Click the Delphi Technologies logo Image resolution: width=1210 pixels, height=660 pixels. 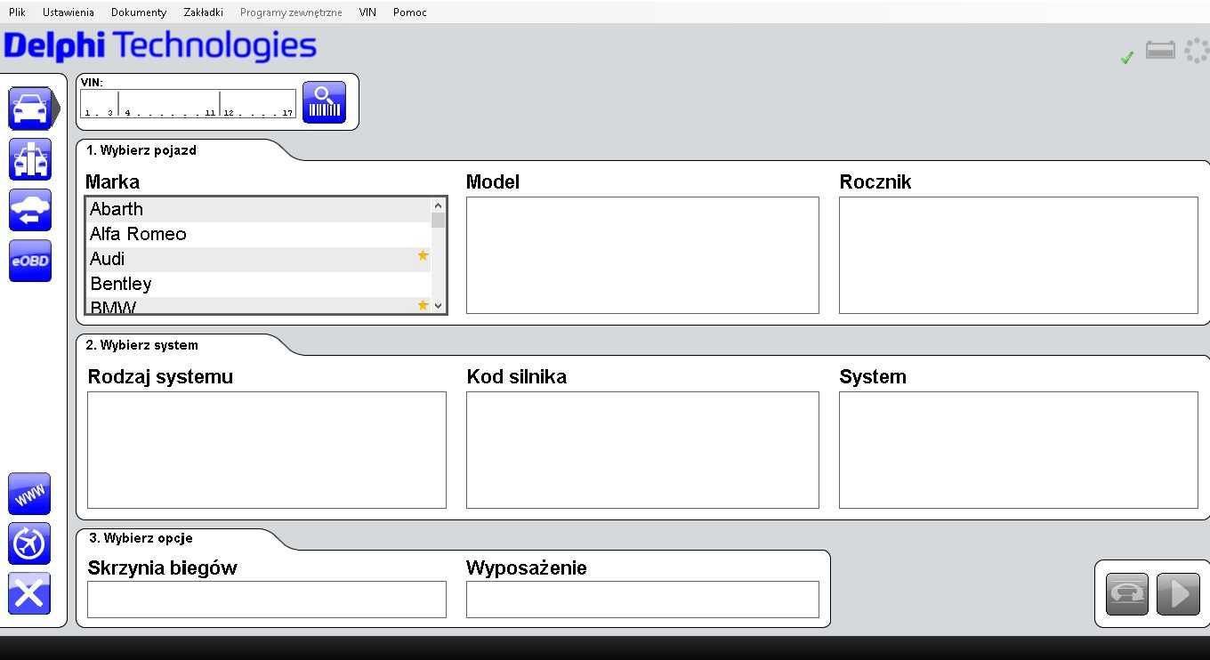point(160,46)
